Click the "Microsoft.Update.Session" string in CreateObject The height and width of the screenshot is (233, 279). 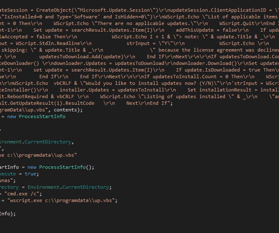115,10
